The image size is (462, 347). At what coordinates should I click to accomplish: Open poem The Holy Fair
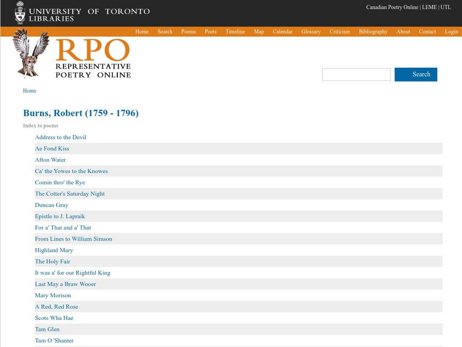click(53, 261)
